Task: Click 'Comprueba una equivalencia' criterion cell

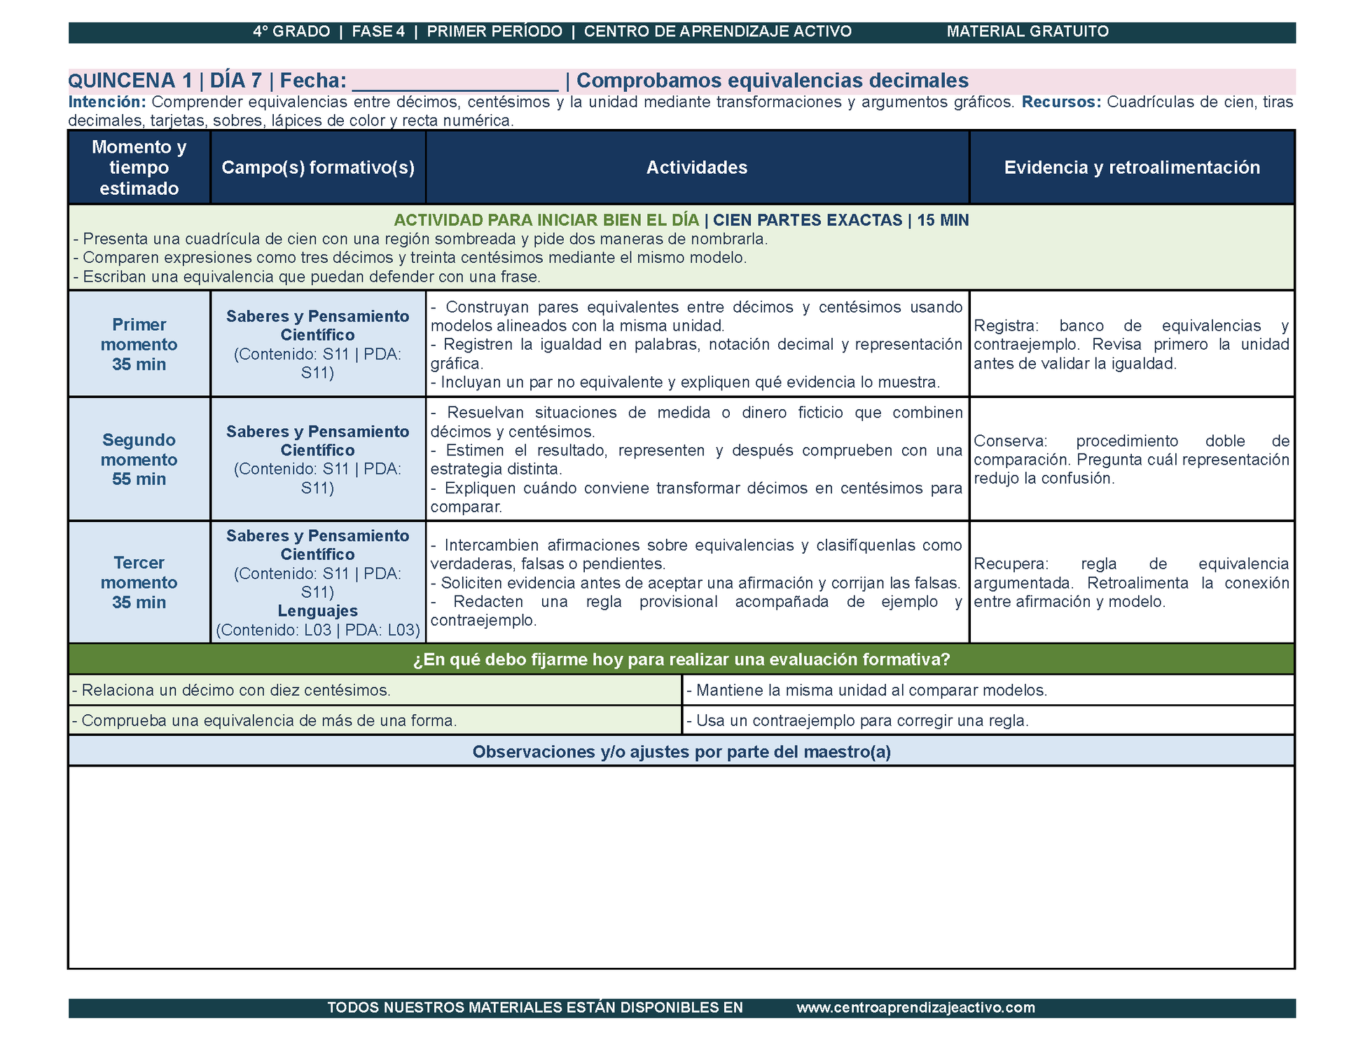Action: [x=375, y=720]
